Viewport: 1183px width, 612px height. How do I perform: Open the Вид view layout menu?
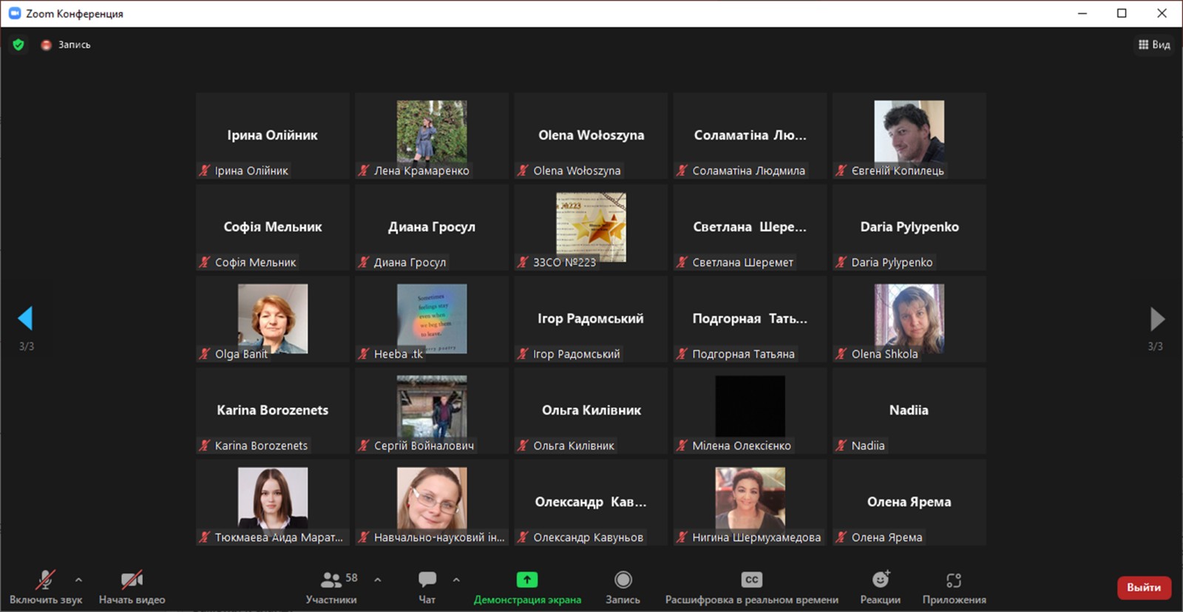click(1154, 45)
